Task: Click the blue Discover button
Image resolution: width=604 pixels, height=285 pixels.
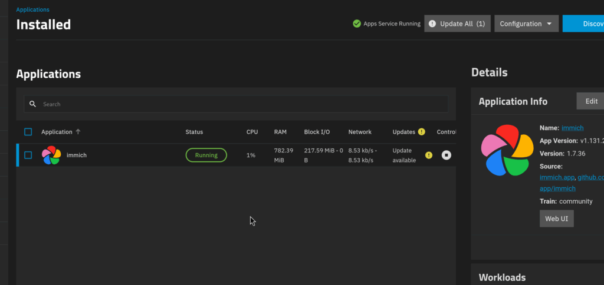Action: click(x=583, y=24)
